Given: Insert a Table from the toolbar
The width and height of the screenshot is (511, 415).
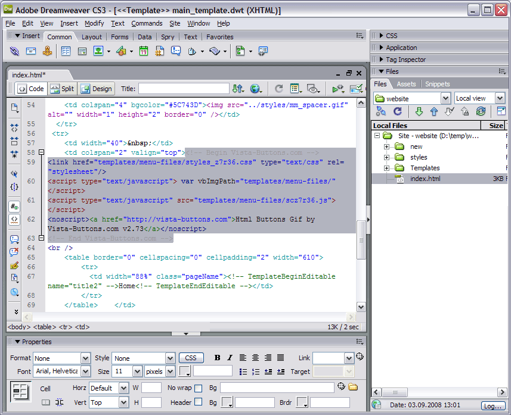Looking at the screenshot, I should tap(66, 51).
